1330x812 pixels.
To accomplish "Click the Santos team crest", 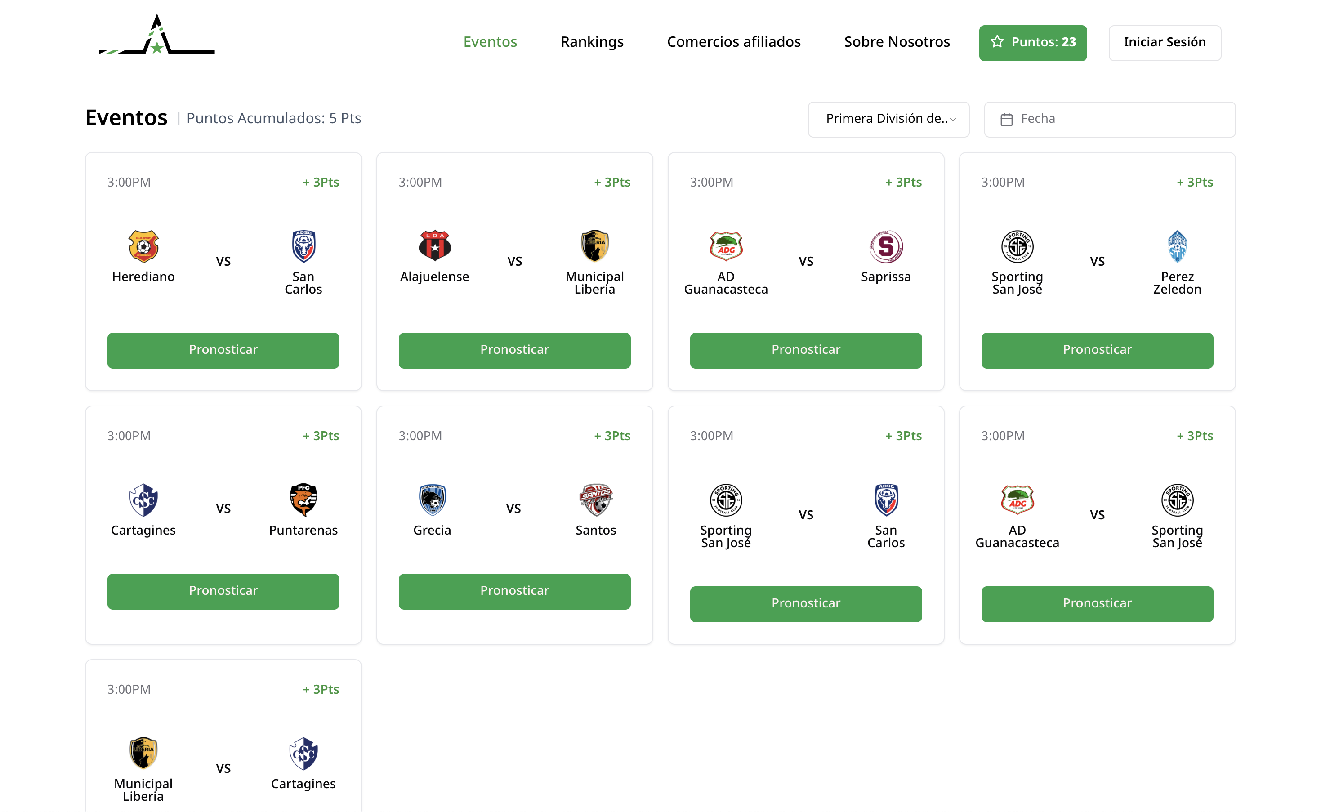I will tap(595, 500).
